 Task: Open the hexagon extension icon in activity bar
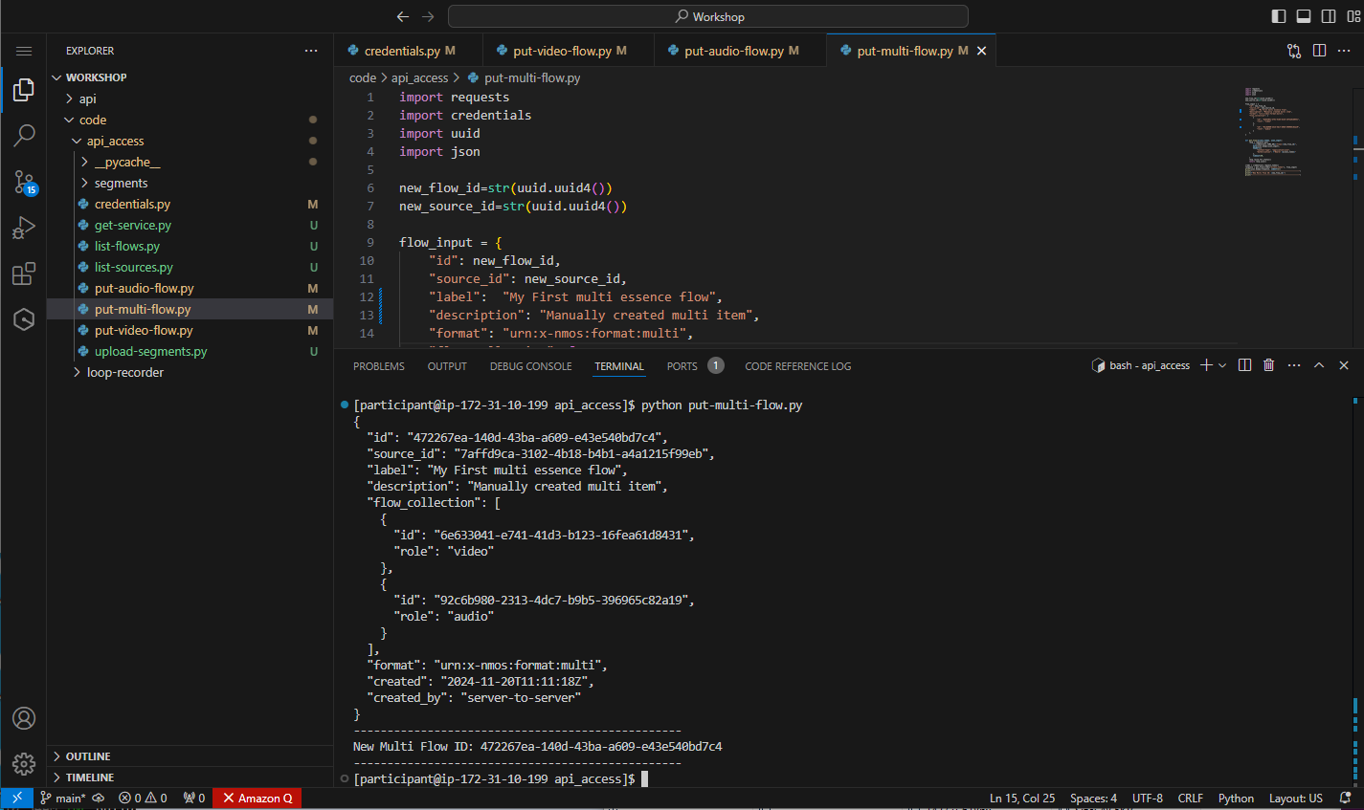point(24,318)
